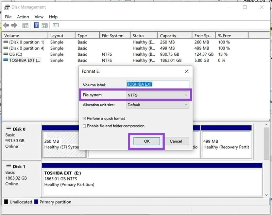Screen dimensions: 272x215
Task: Click the Disk 0 drive icon in lower pane
Action: pos(8,128)
